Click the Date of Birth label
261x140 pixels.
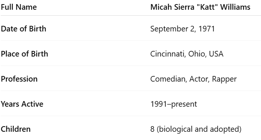(24, 29)
